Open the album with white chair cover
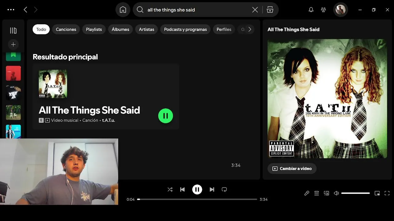The height and width of the screenshot is (221, 394). [x=13, y=113]
